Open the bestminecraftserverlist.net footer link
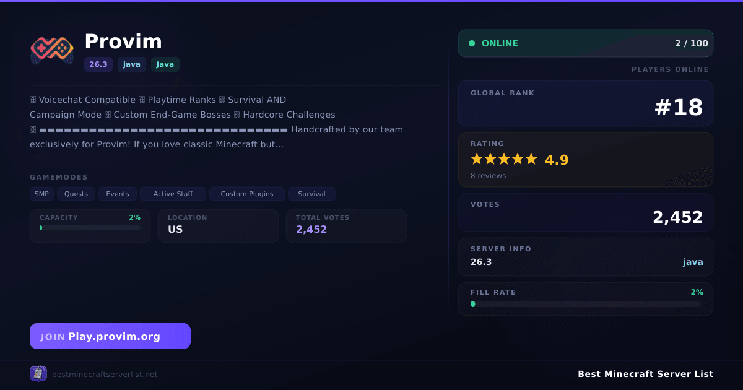The image size is (743, 390). 105,375
